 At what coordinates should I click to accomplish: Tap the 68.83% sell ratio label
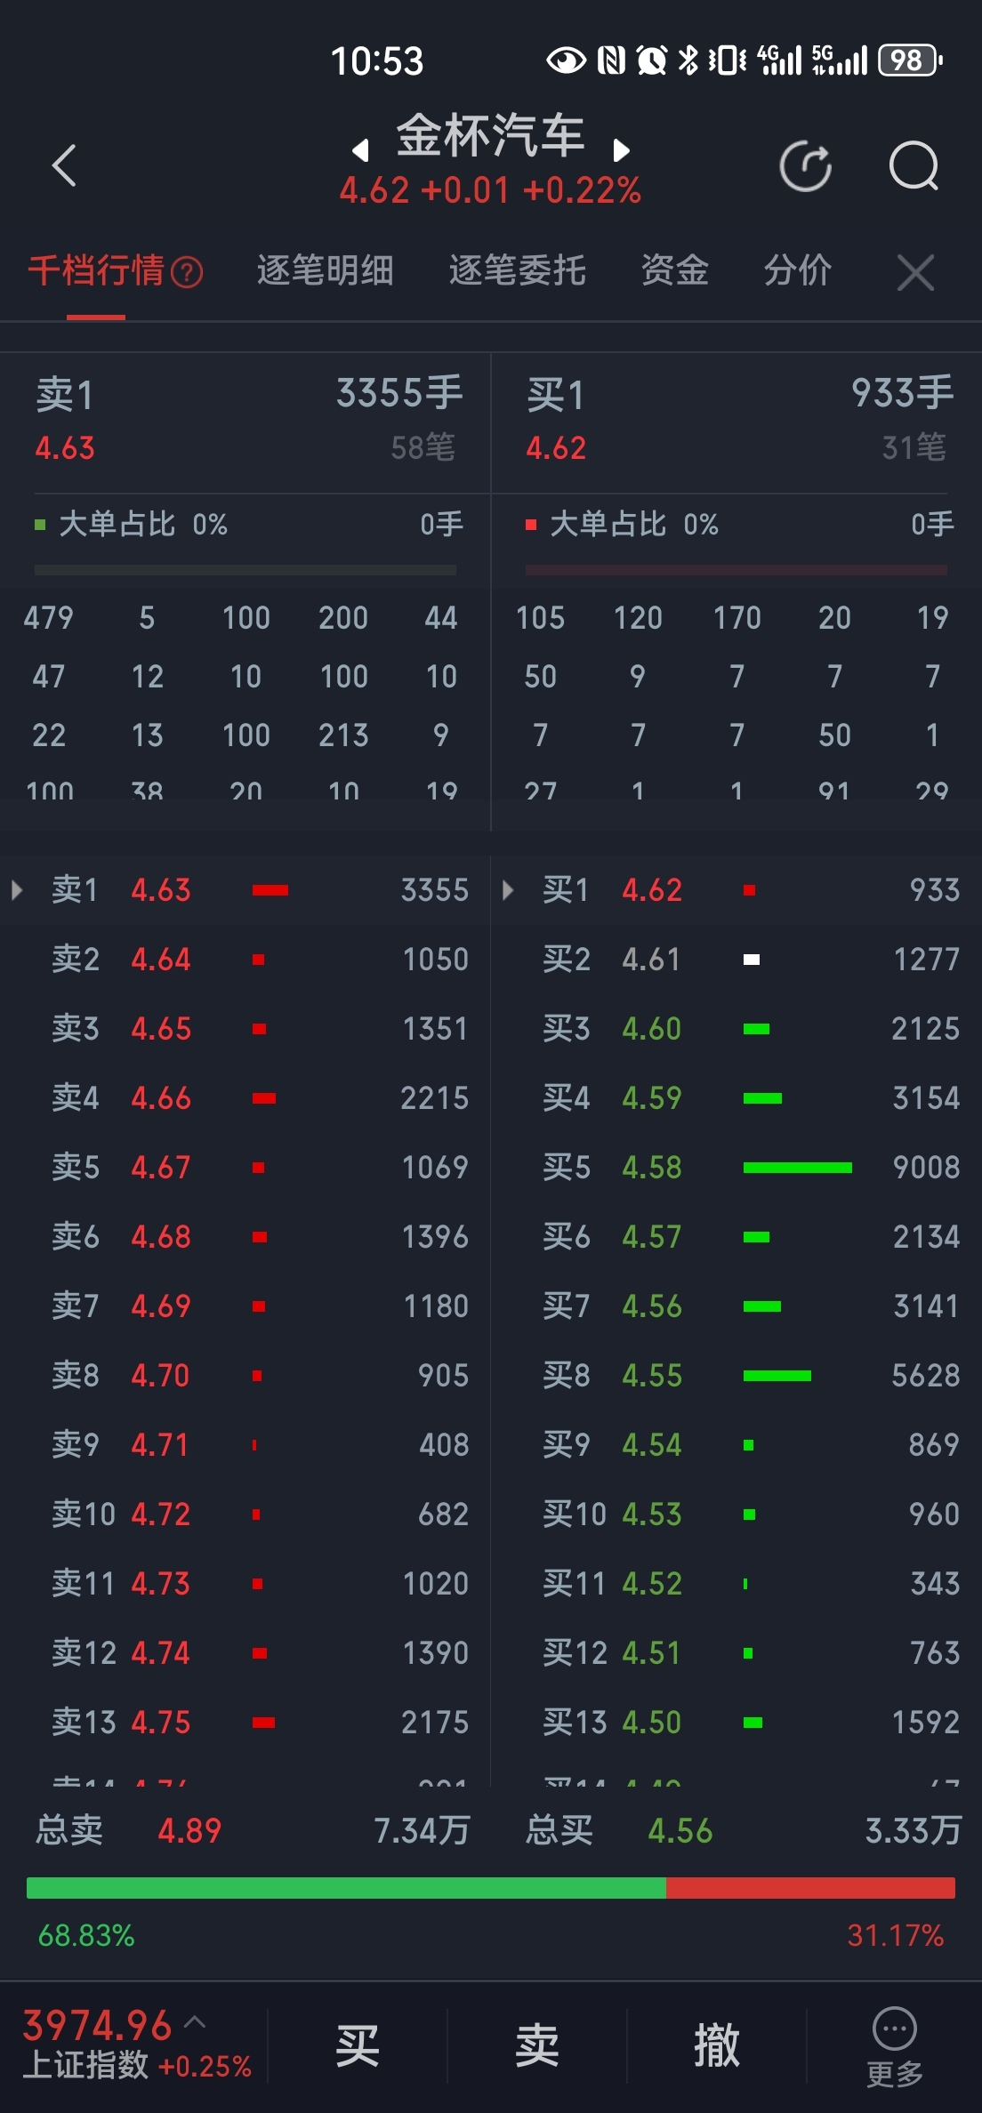point(86,1935)
